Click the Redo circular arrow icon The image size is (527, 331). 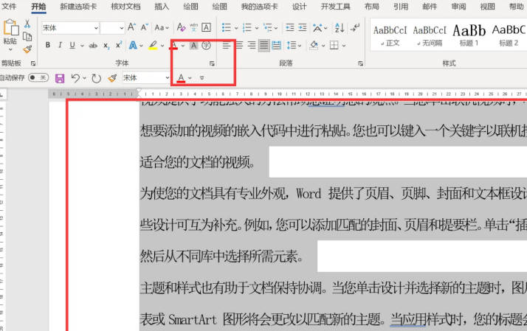coord(96,78)
